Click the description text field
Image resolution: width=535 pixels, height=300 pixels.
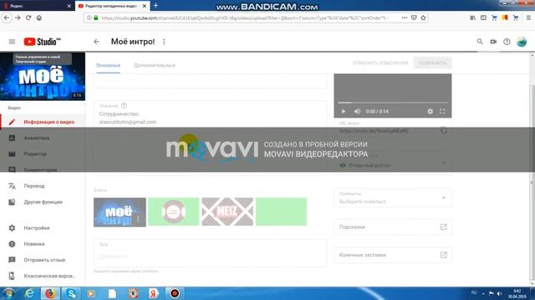pyautogui.click(x=210, y=137)
